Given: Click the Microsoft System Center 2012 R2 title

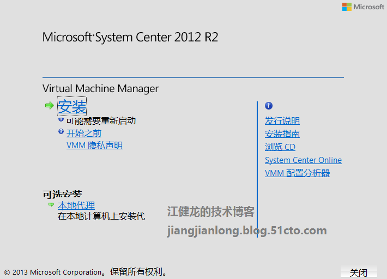Looking at the screenshot, I should click(x=130, y=37).
